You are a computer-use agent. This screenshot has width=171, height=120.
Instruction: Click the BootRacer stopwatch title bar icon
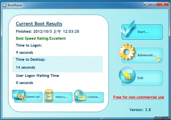coord(5,5)
